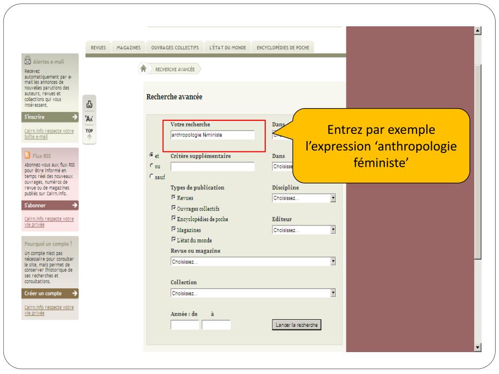Click the S'inscrire button
Screen dimensions: 499x374
coord(50,117)
